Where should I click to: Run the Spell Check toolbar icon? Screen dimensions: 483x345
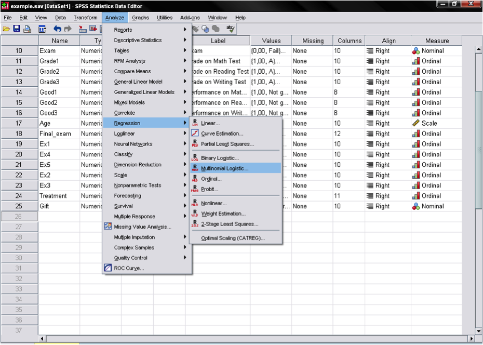pos(230,30)
